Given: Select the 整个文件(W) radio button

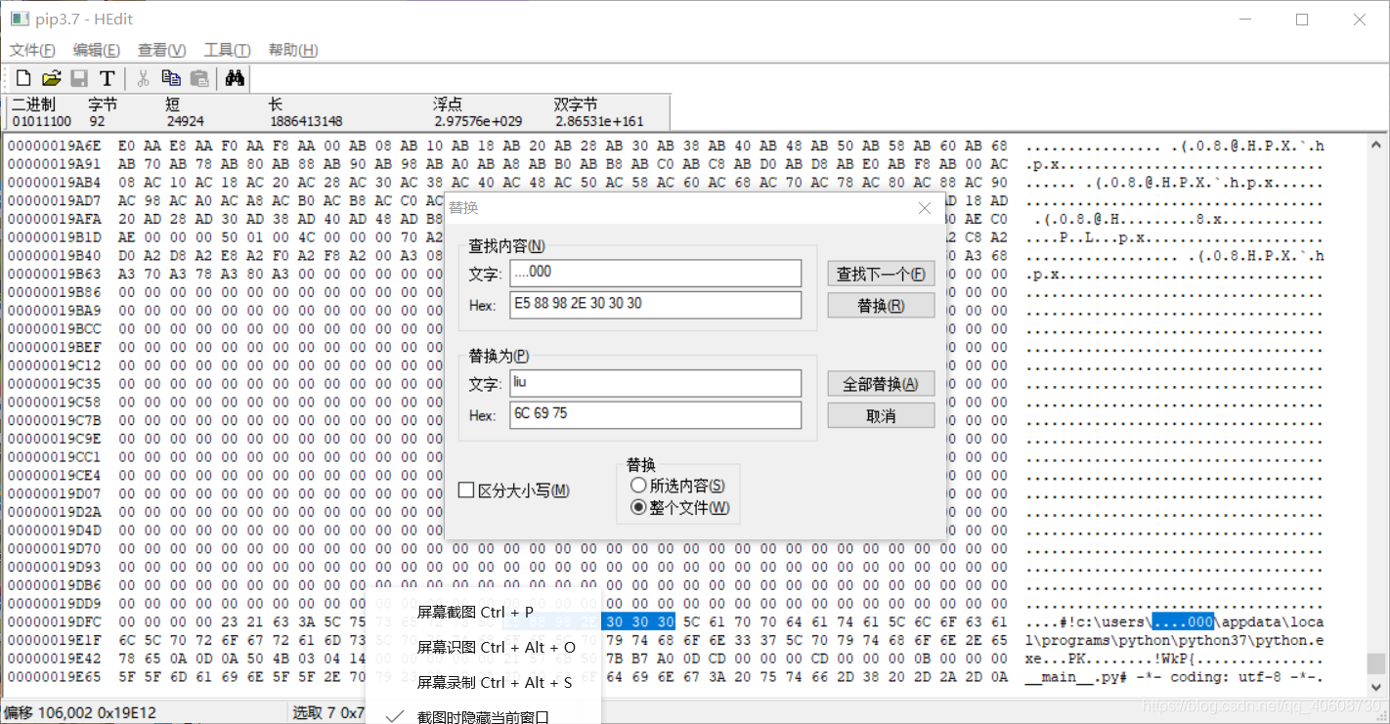Looking at the screenshot, I should coord(638,507).
